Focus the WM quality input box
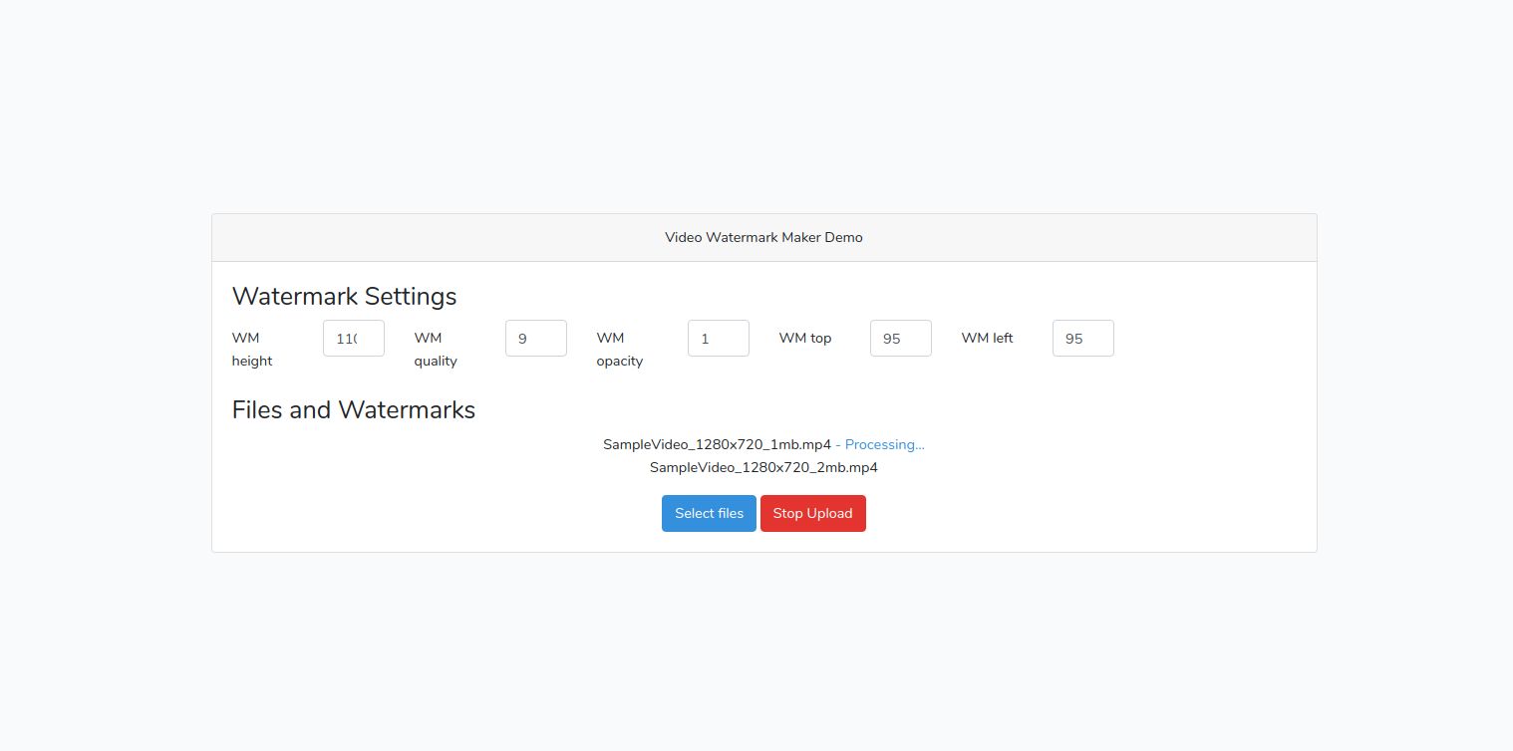 click(x=535, y=339)
